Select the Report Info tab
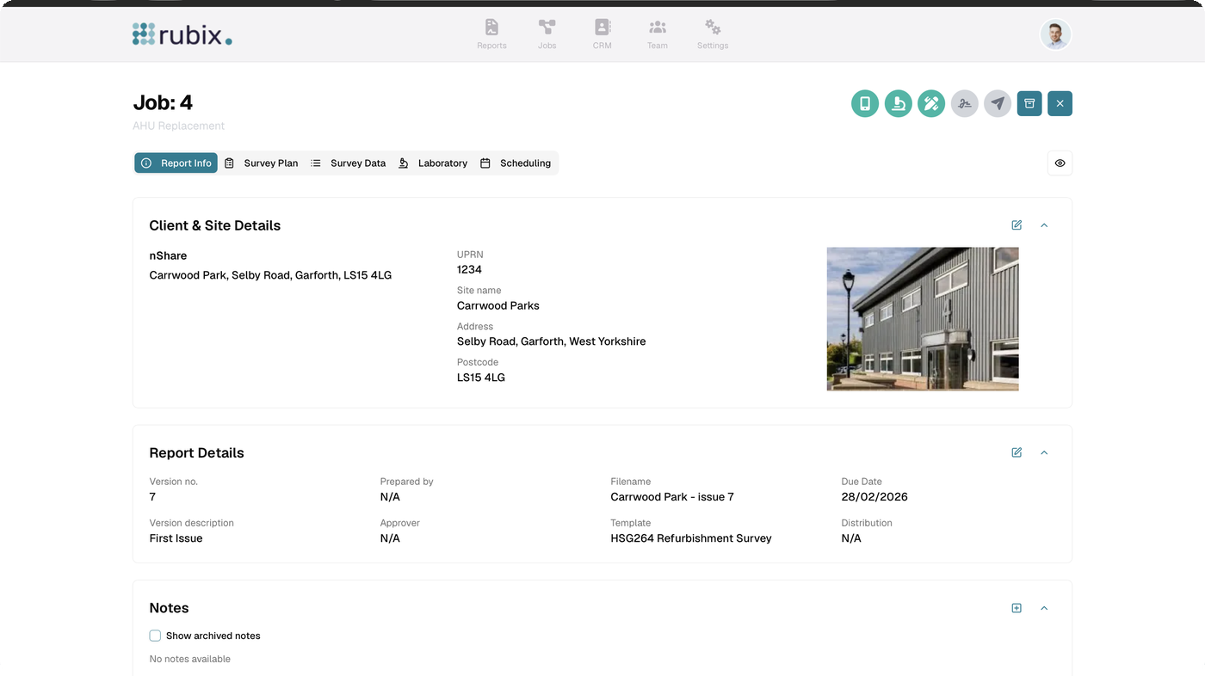 point(176,163)
